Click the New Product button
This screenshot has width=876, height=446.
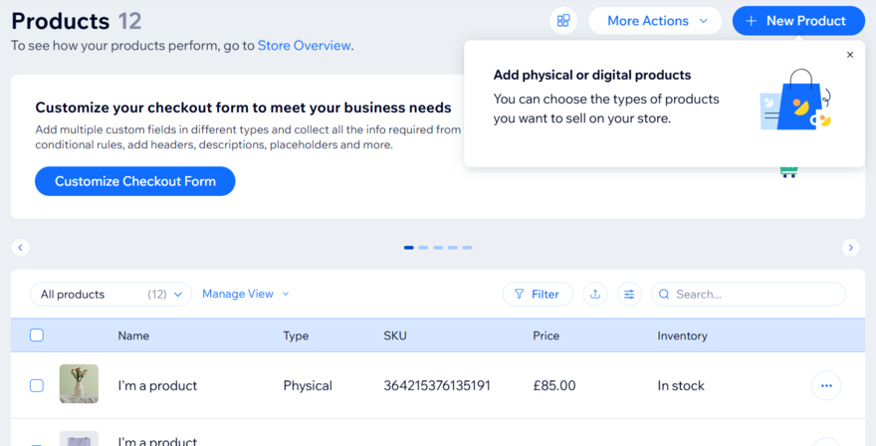[x=798, y=21]
